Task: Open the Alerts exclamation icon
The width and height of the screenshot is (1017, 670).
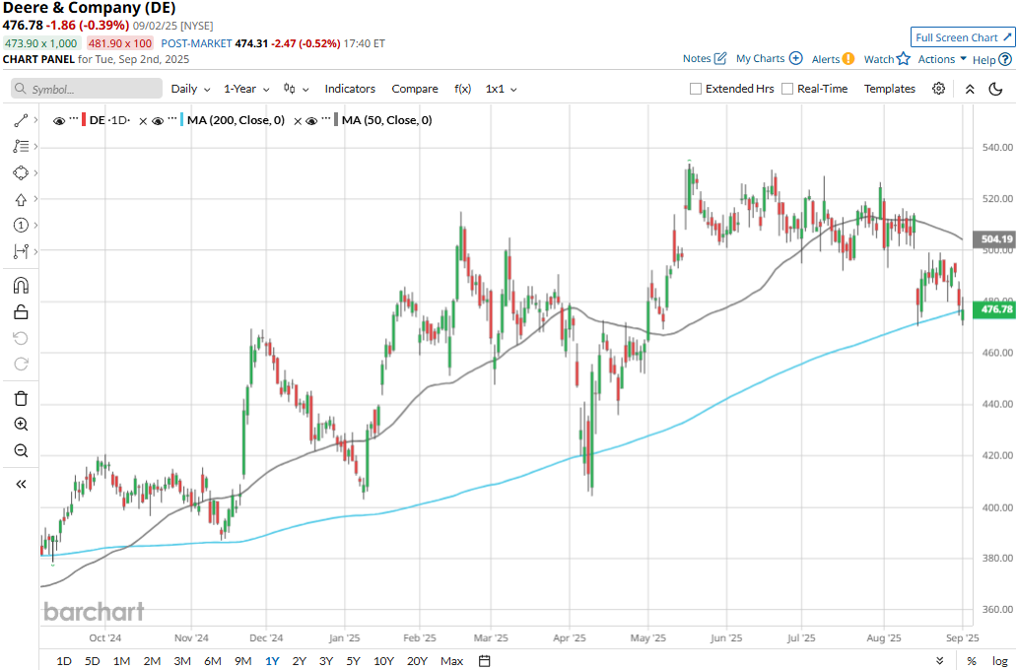Action: (848, 59)
